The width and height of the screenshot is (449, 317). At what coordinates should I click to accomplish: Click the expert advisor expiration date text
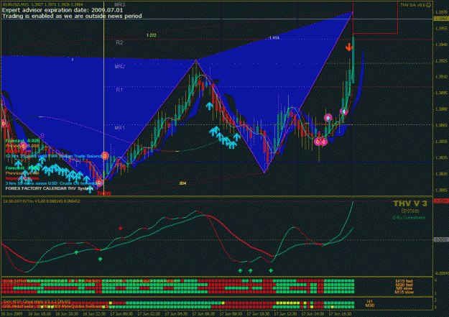pos(63,10)
